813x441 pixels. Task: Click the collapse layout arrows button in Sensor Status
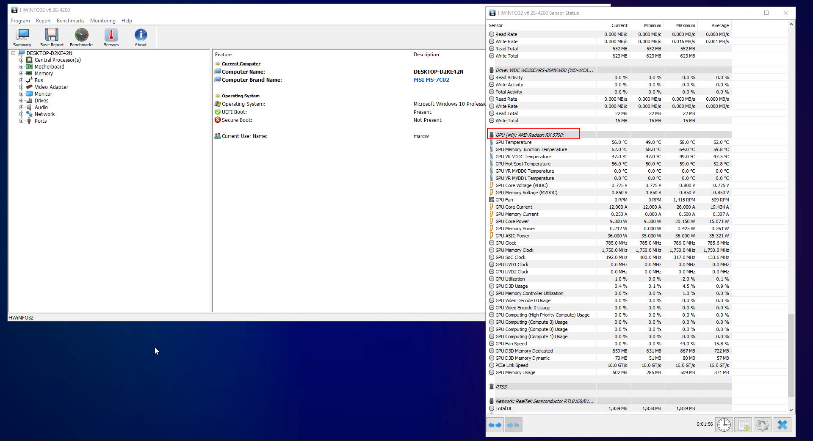pos(513,425)
